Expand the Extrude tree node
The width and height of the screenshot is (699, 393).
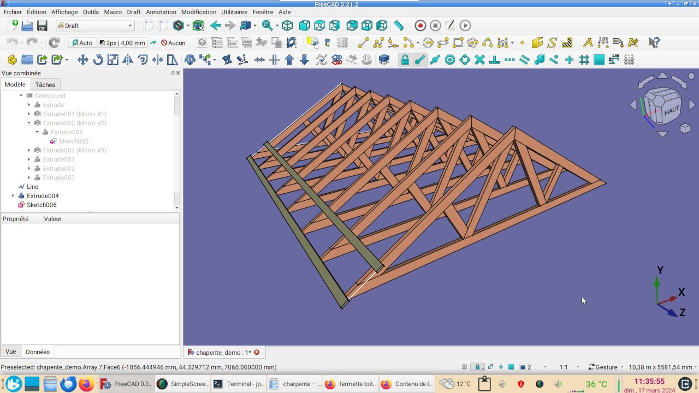coord(29,105)
